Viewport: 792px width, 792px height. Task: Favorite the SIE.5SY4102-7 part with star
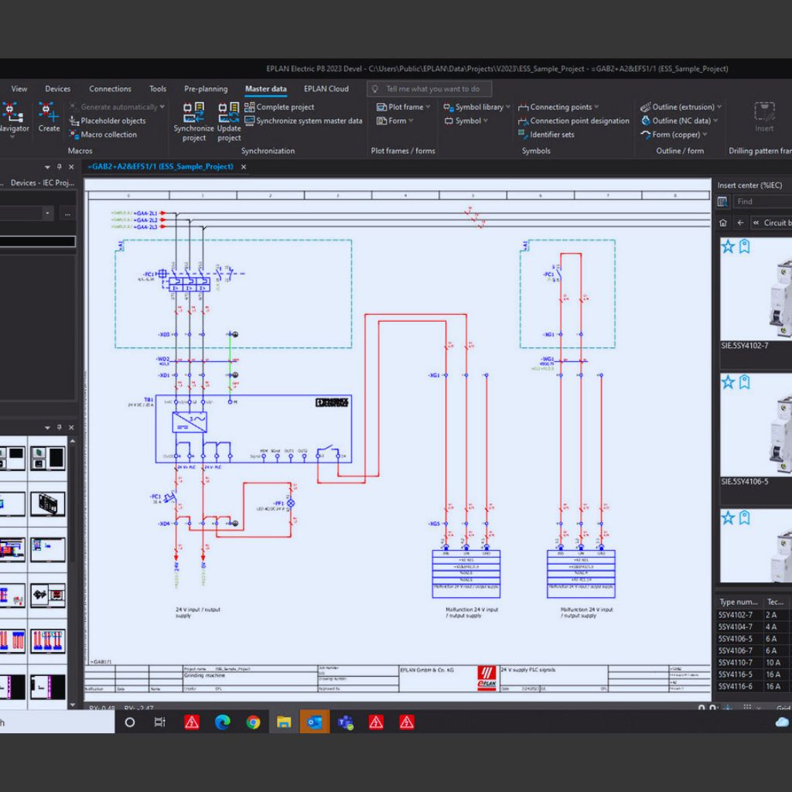[728, 247]
